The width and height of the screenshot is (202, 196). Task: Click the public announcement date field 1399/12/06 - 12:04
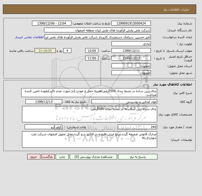51,23
